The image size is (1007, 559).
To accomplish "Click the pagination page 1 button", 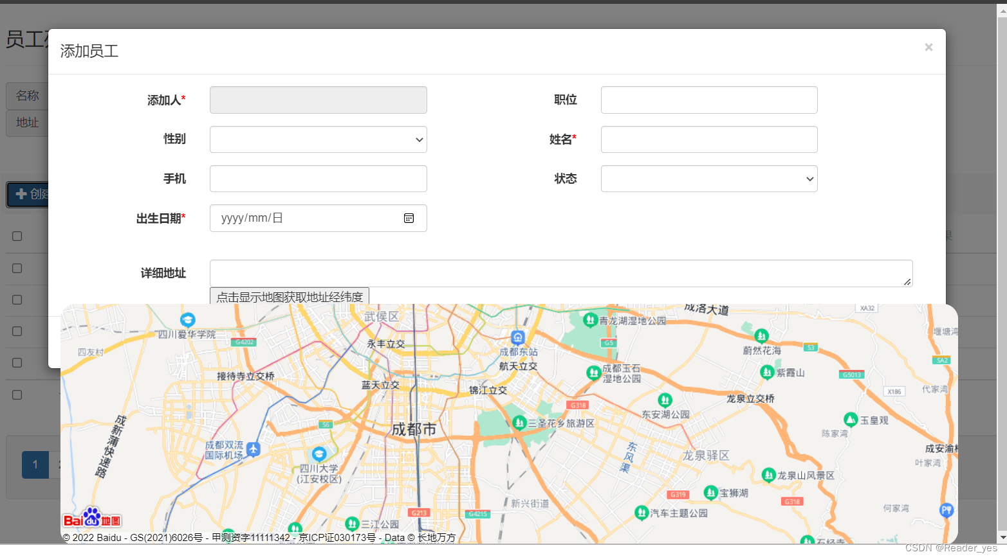I will 35,465.
